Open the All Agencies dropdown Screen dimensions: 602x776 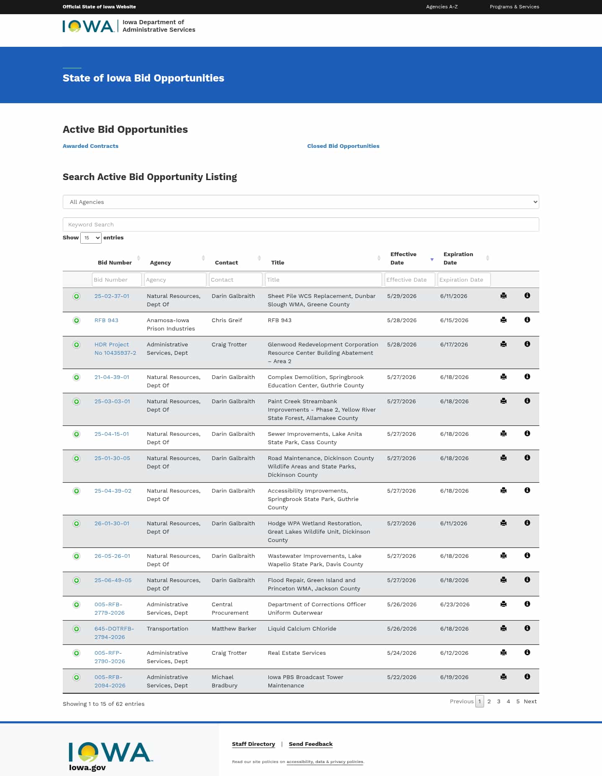(x=301, y=202)
